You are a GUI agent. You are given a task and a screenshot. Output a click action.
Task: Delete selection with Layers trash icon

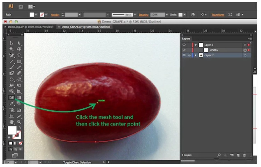(x=245, y=155)
